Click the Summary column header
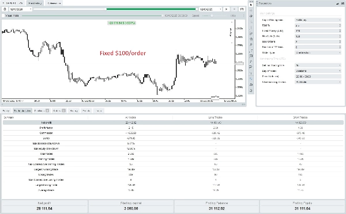Screen dimensions: 346x214 pyautogui.click(x=9, y=117)
